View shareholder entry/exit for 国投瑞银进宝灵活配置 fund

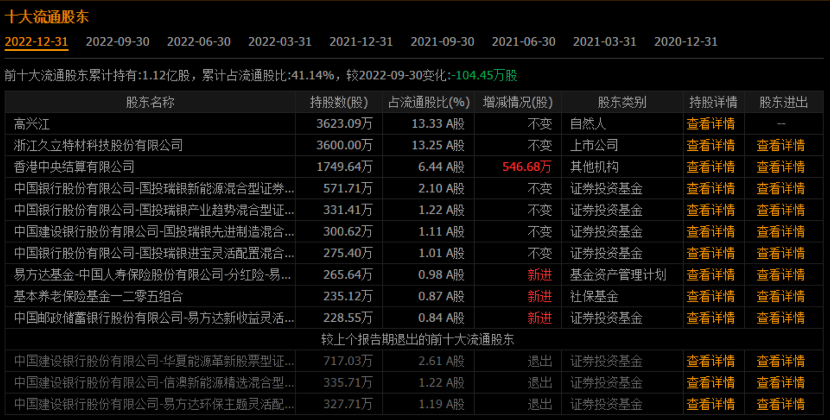click(x=780, y=253)
